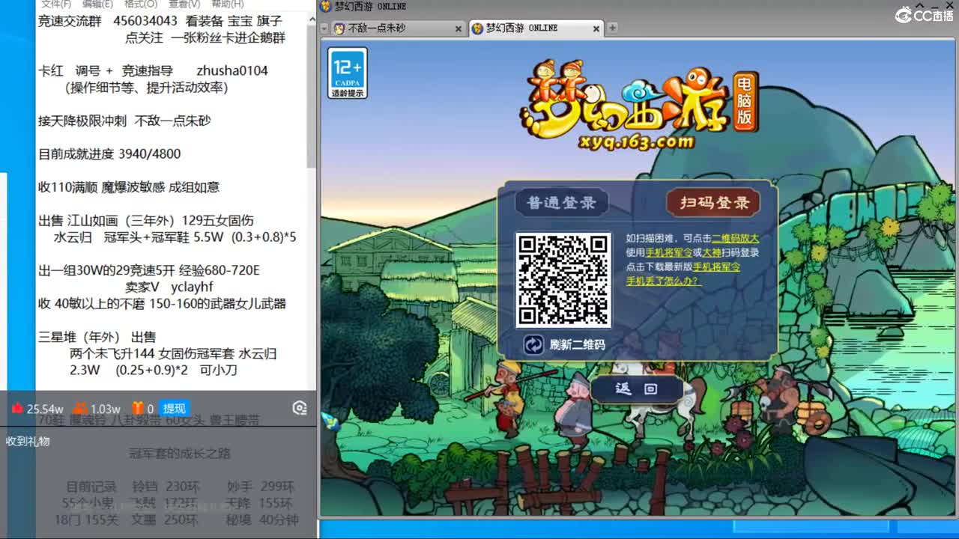Image resolution: width=959 pixels, height=539 pixels.
Task: Open the stream settings gear icon
Action: coord(300,408)
